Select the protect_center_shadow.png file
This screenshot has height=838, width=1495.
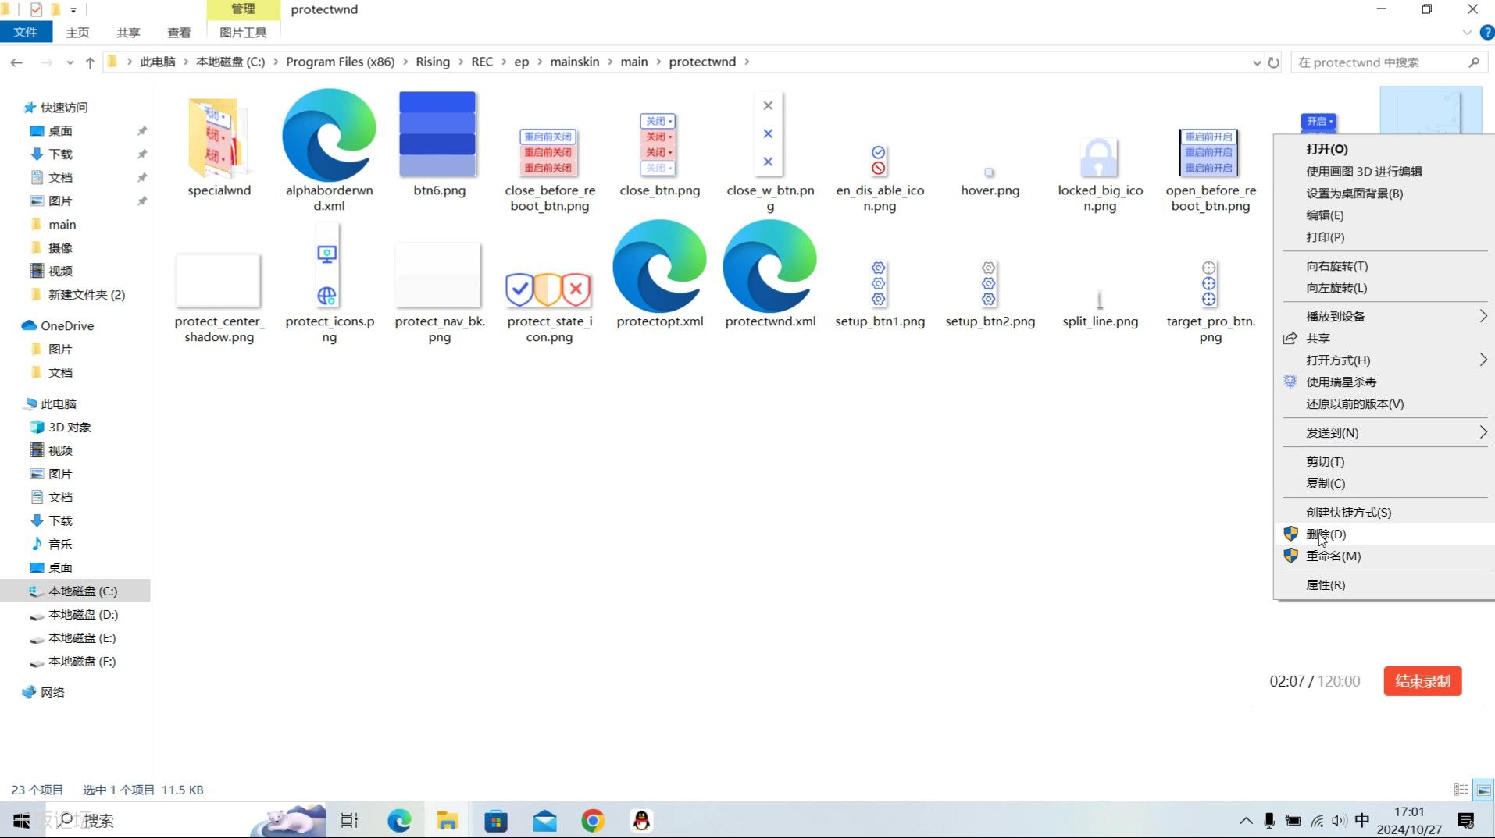[x=219, y=298]
